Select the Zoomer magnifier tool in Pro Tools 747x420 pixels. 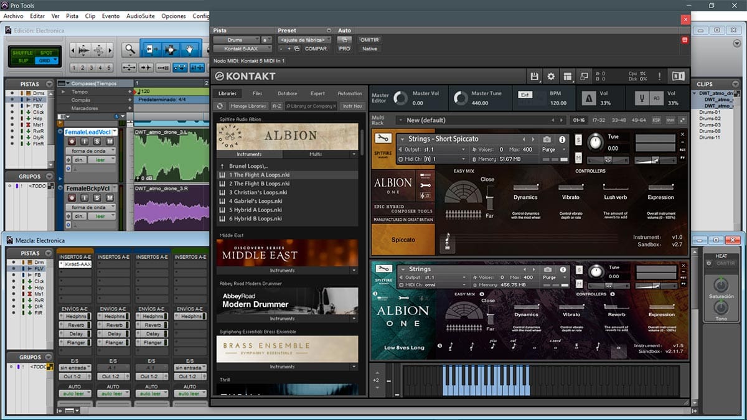pos(129,50)
